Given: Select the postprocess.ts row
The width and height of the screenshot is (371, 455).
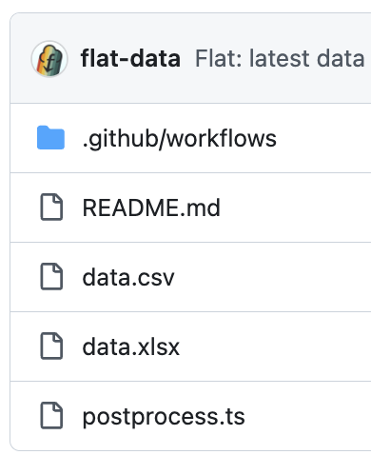Looking at the screenshot, I should 190,416.
